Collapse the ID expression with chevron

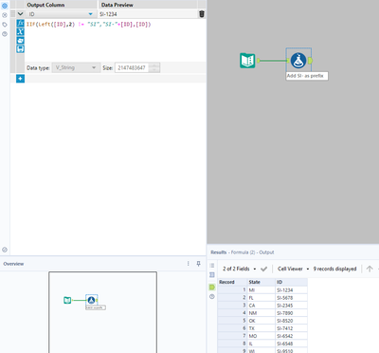(20, 14)
